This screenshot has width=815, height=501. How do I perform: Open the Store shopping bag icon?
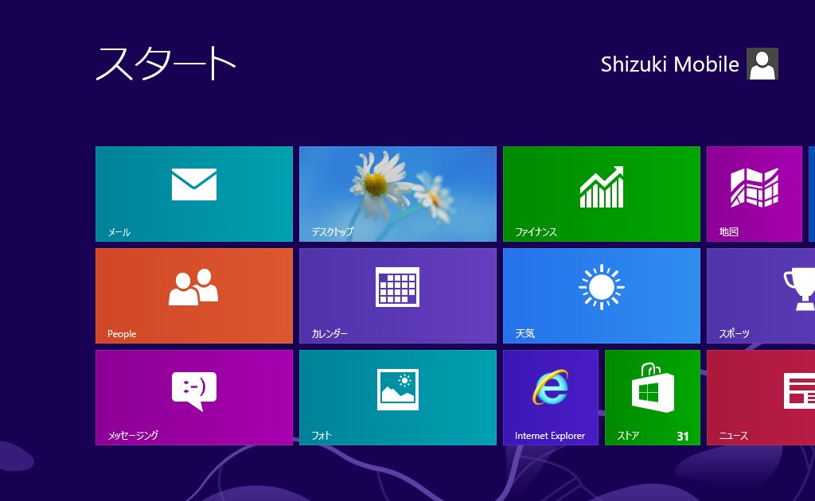coord(653,387)
